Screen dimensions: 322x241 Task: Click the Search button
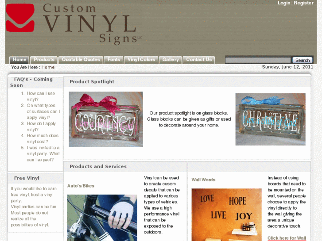coord(303,60)
